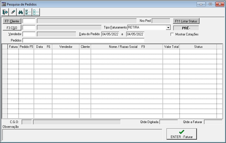Enable the Mostrar Cotações checkbox
The image size is (226, 143).
pos(172,34)
